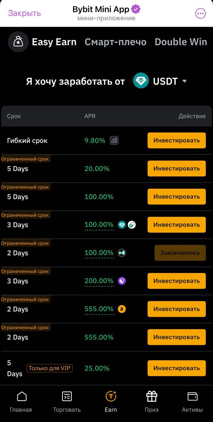Tap the chart icon next to 9.80% APR
Image resolution: width=213 pixels, height=422 pixels.
point(114,140)
